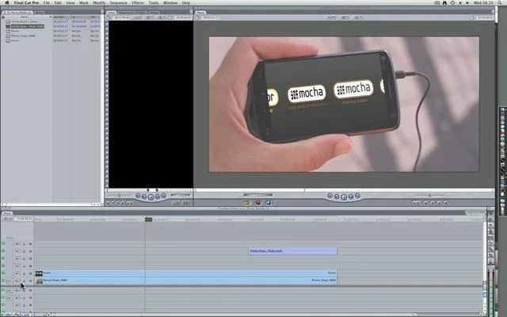Lock the V5 video track

click(x=24, y=251)
